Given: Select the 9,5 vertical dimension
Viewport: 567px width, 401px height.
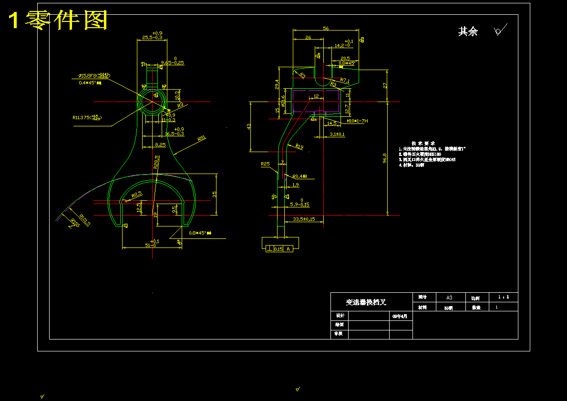Looking at the screenshot, I should tap(175, 209).
